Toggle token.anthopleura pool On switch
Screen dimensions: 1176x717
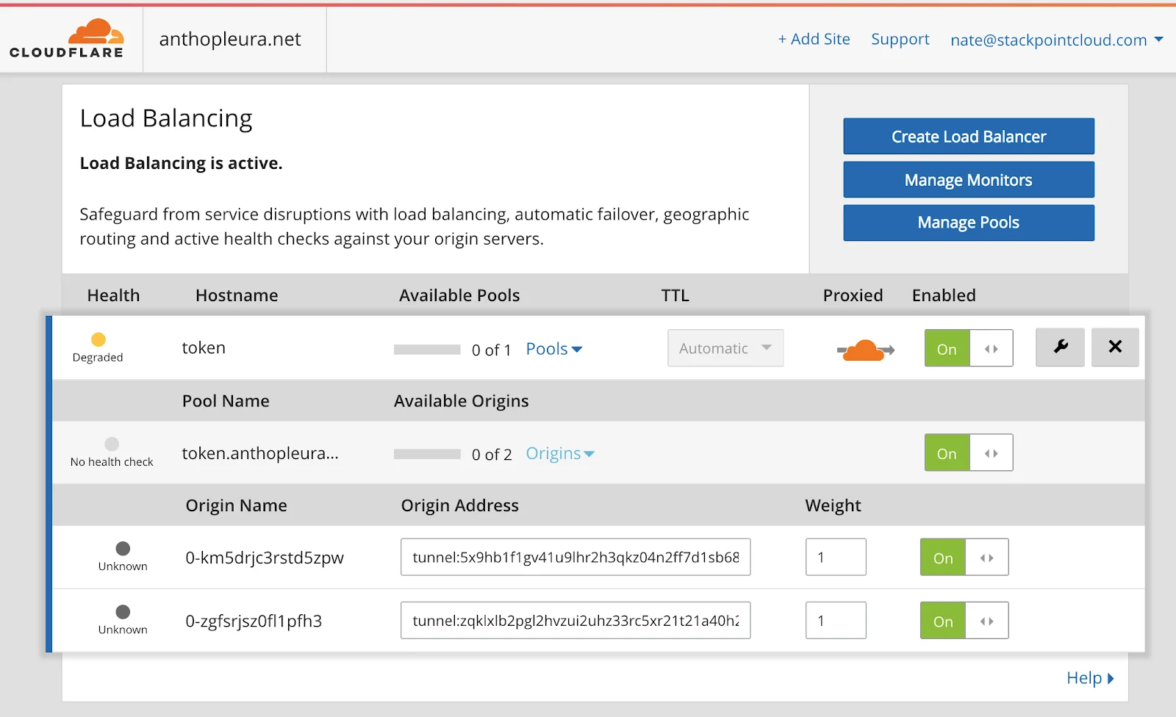[x=969, y=453]
